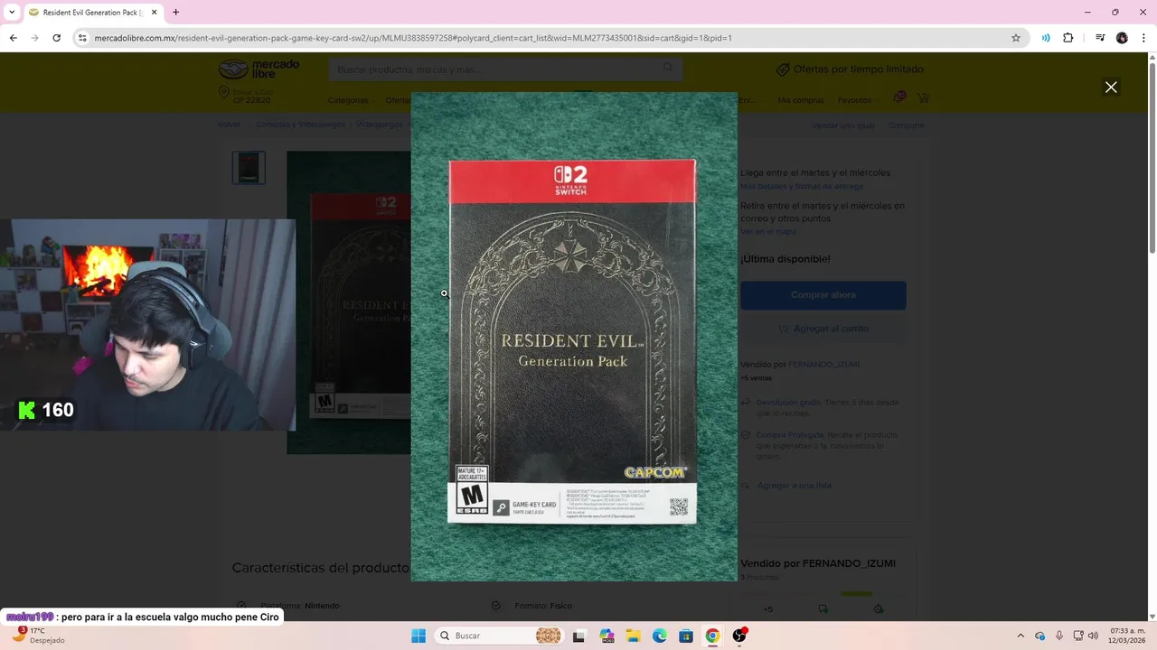The width and height of the screenshot is (1157, 650).
Task: Click the Mercado Libre logo
Action: click(x=259, y=69)
